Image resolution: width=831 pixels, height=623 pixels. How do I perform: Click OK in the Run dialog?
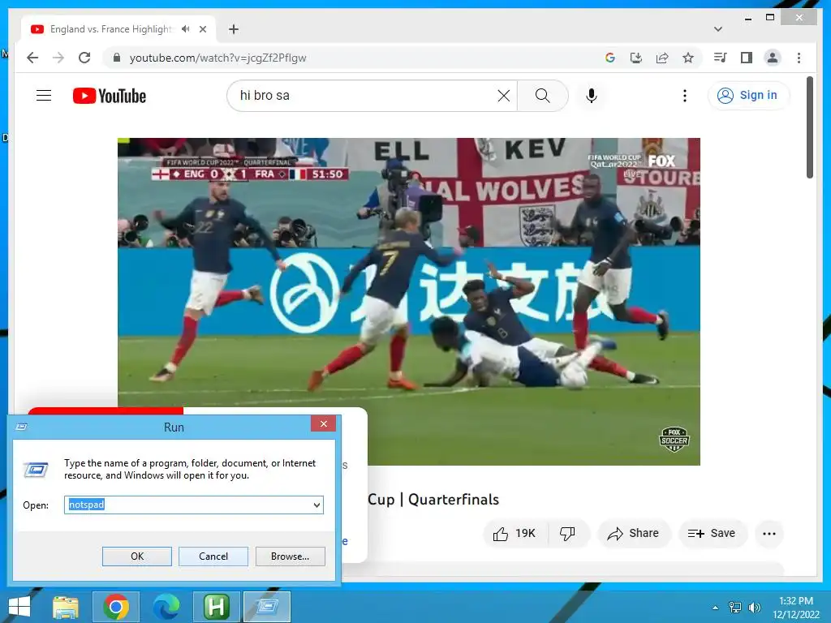[136, 556]
